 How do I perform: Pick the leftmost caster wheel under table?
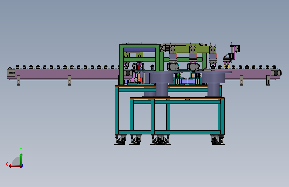121,141
